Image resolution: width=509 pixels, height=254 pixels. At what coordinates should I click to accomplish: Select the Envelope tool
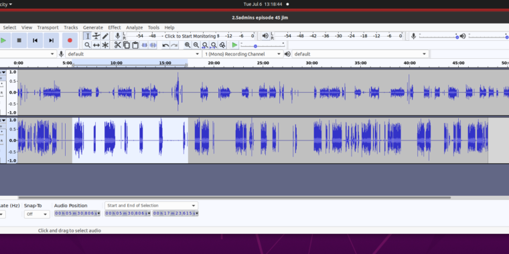tap(96, 36)
